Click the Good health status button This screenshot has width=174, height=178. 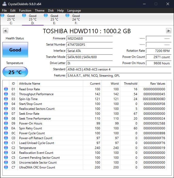(15, 50)
